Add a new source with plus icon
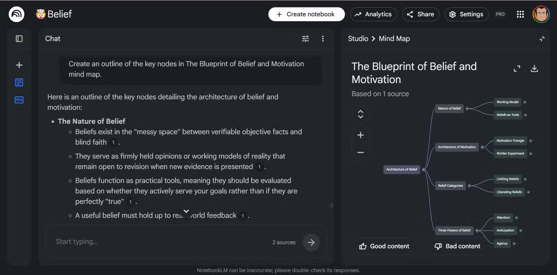 [19, 65]
